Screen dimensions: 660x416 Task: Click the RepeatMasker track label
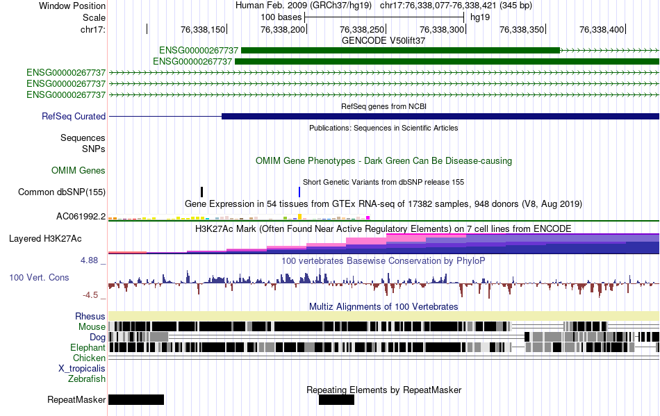[76, 399]
